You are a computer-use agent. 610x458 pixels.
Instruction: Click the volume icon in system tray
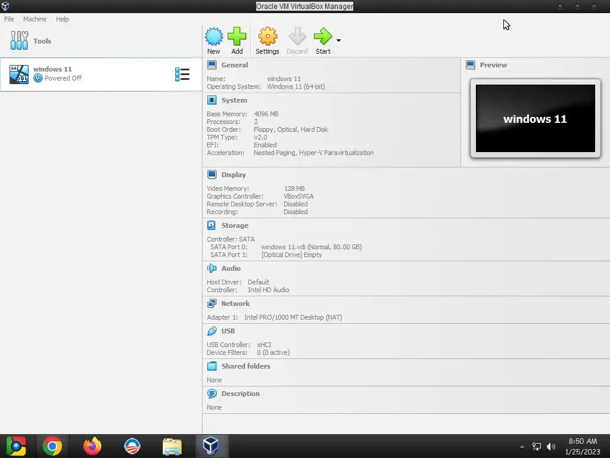tap(551, 446)
